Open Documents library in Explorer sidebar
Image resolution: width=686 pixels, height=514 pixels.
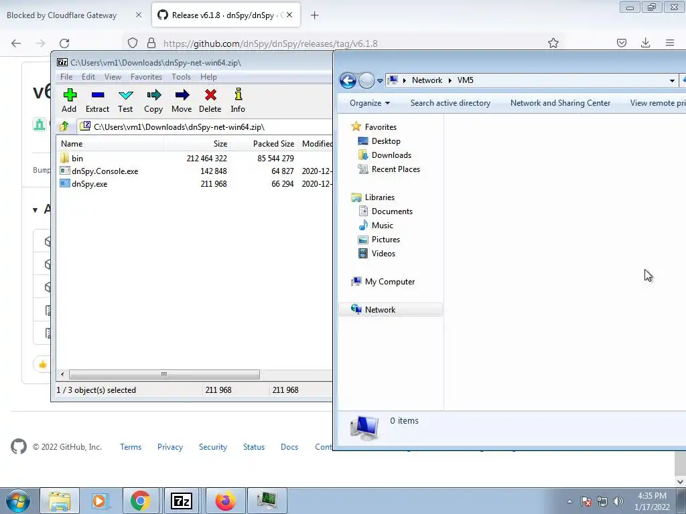[x=392, y=211]
